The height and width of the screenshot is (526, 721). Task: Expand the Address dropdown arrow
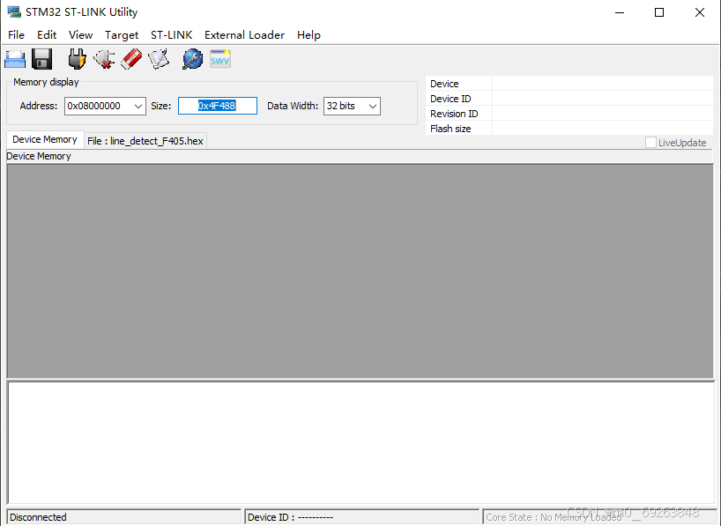pos(138,107)
